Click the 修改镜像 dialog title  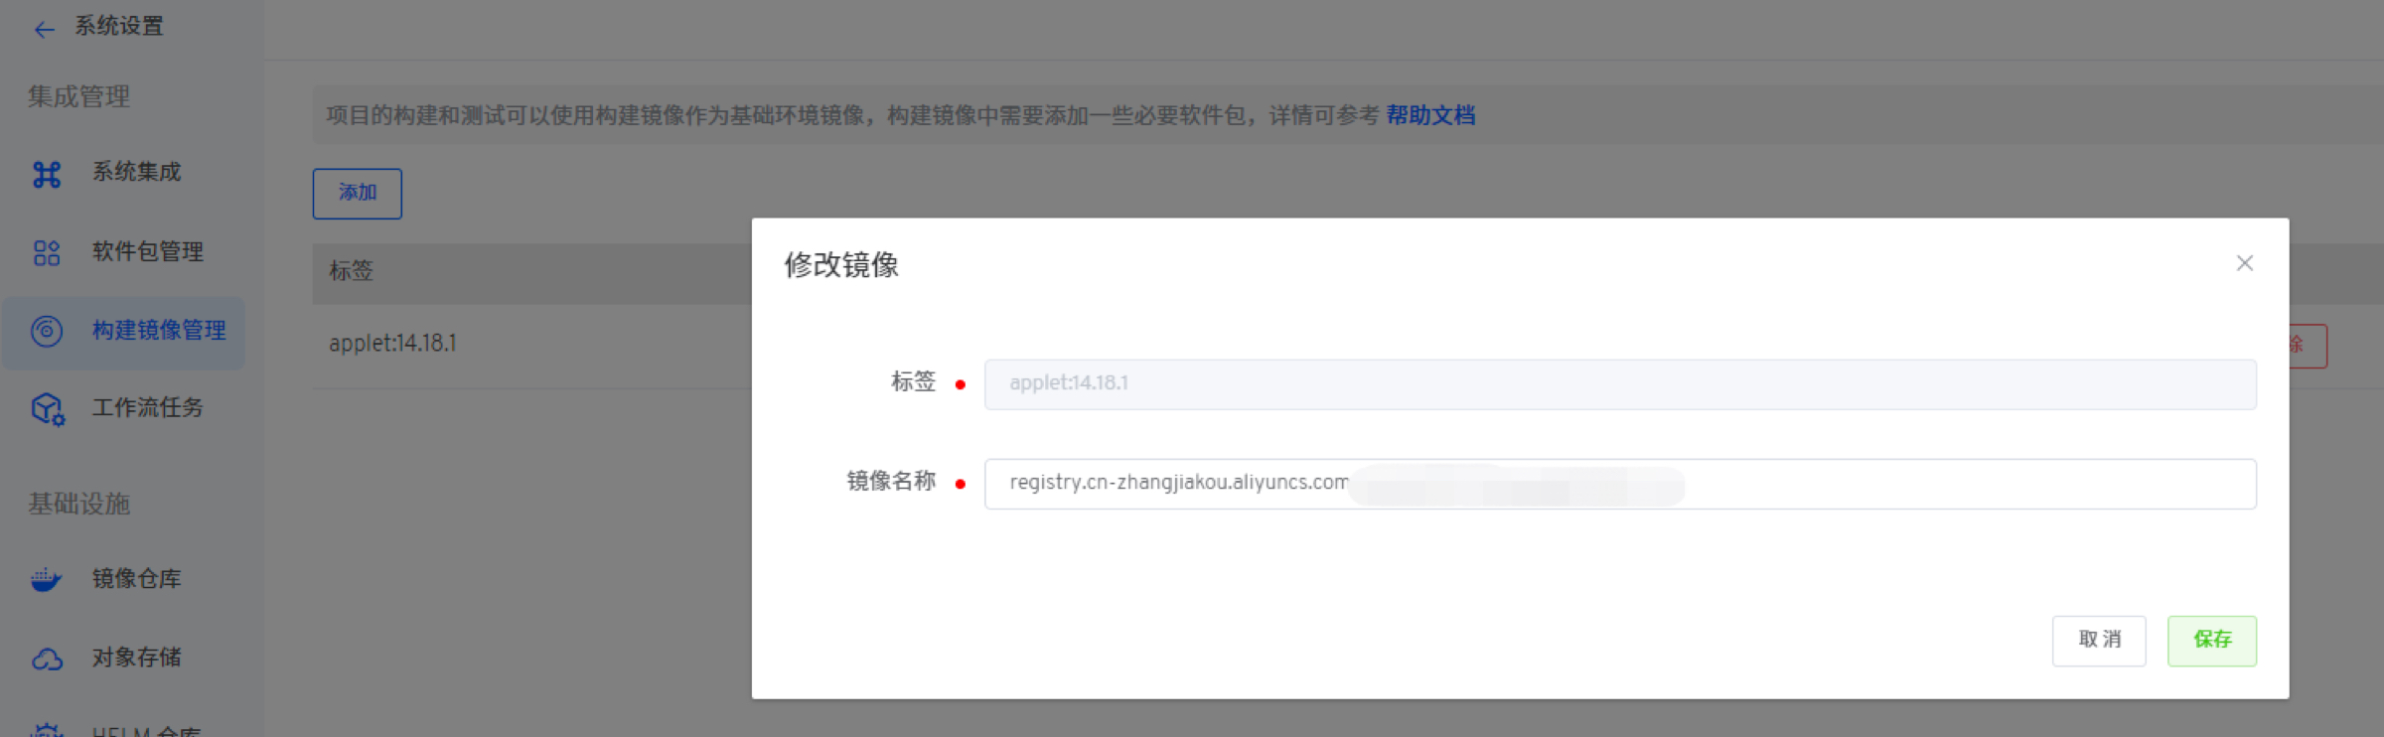pyautogui.click(x=841, y=265)
